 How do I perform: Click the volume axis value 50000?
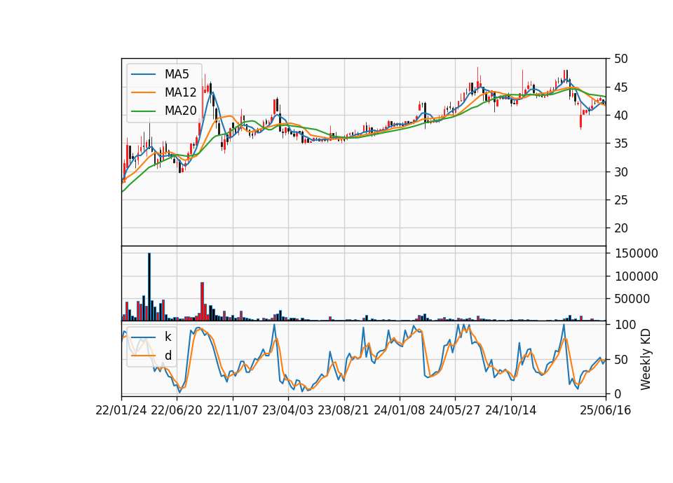click(632, 299)
